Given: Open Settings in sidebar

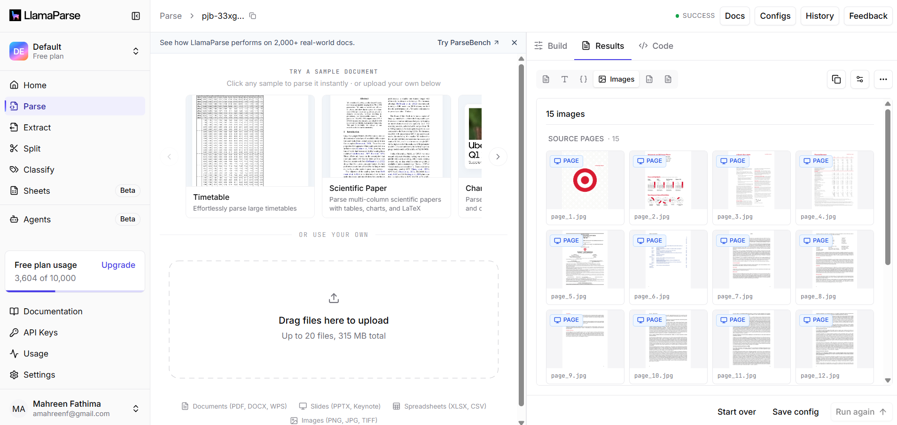Looking at the screenshot, I should tap(75, 375).
